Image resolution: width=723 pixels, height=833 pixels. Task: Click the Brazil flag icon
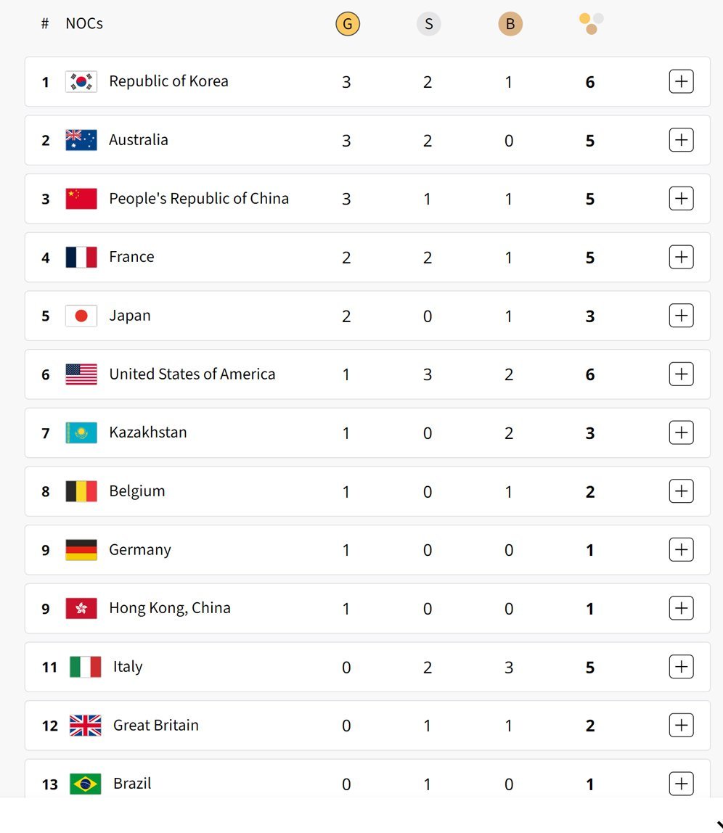(85, 784)
